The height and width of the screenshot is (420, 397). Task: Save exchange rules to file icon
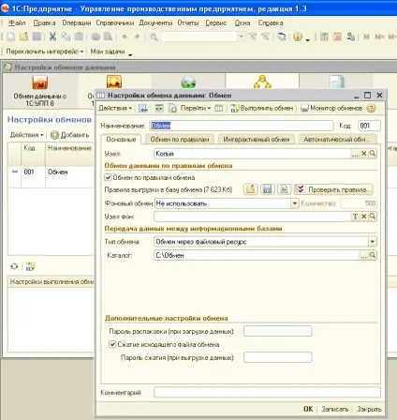point(267,189)
